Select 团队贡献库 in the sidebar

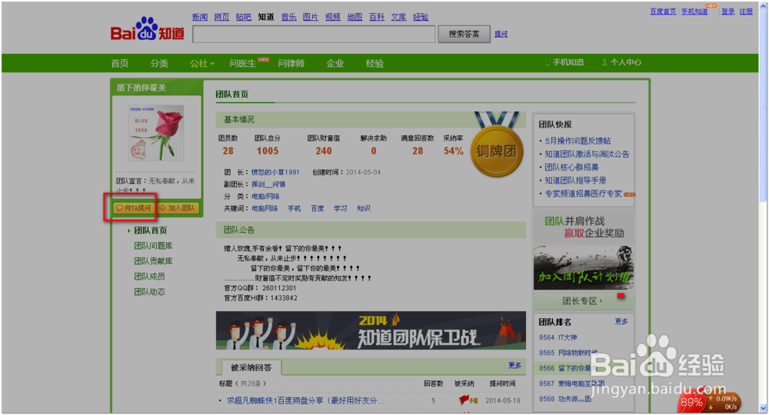[x=153, y=261]
